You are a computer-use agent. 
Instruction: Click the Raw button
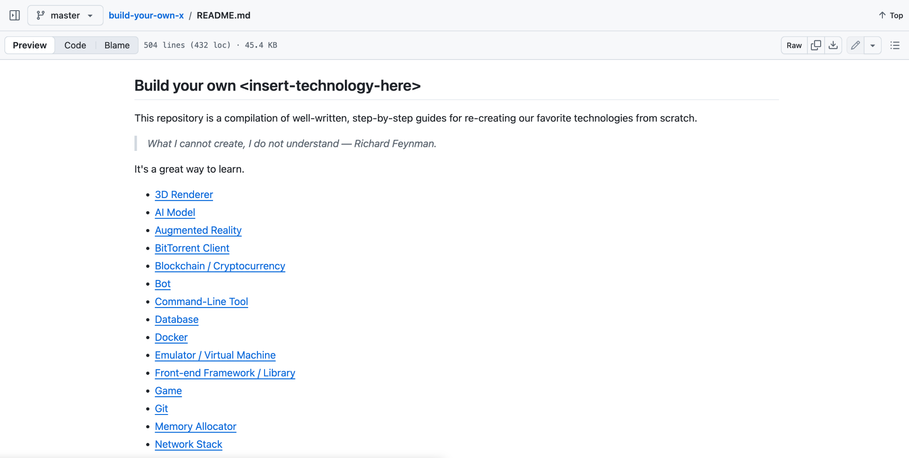pyautogui.click(x=794, y=45)
